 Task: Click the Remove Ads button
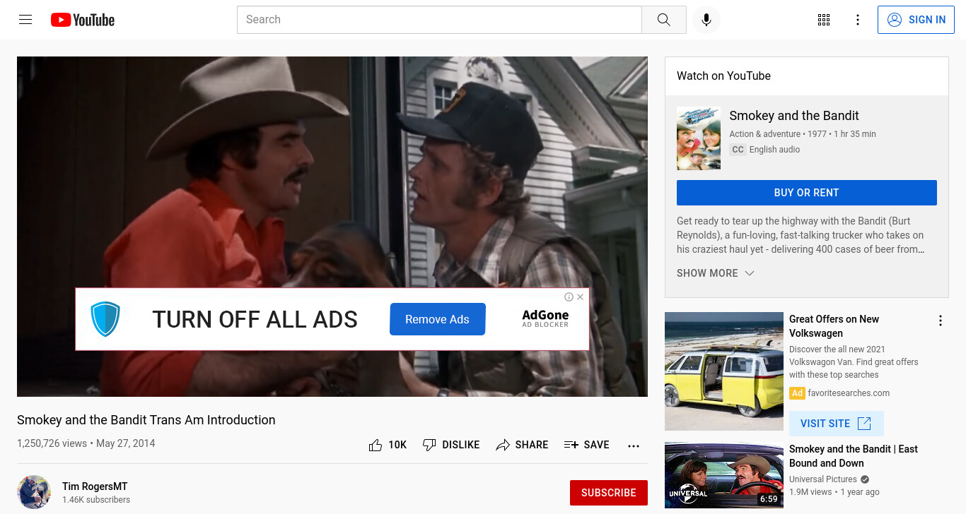click(437, 319)
